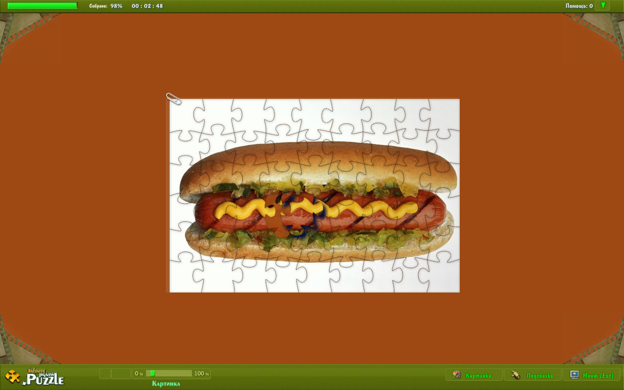This screenshot has width=624, height=390.
Task: Click the green completion progress bar
Action: pyautogui.click(x=42, y=6)
